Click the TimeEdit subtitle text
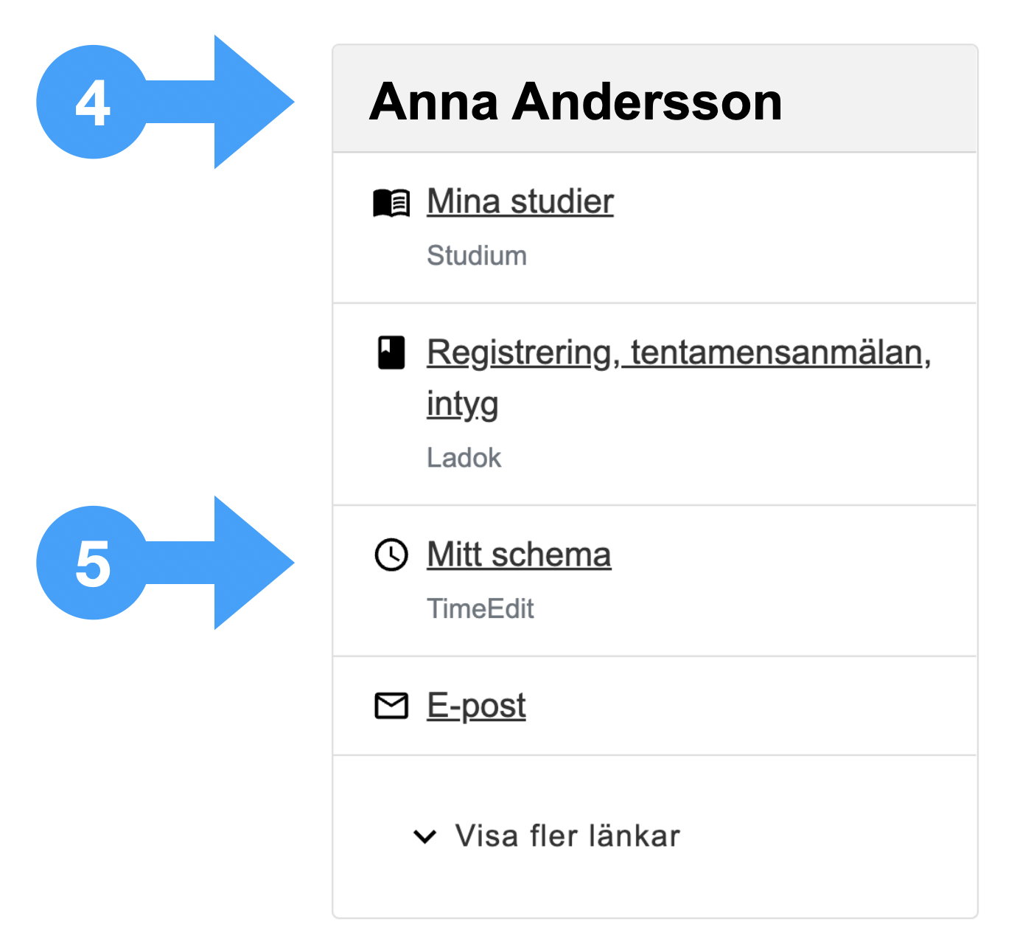The width and height of the screenshot is (1017, 941). pos(480,609)
